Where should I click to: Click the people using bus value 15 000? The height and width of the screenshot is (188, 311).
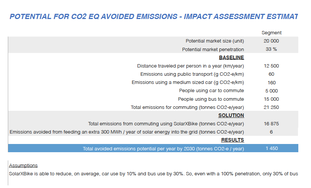(271, 99)
